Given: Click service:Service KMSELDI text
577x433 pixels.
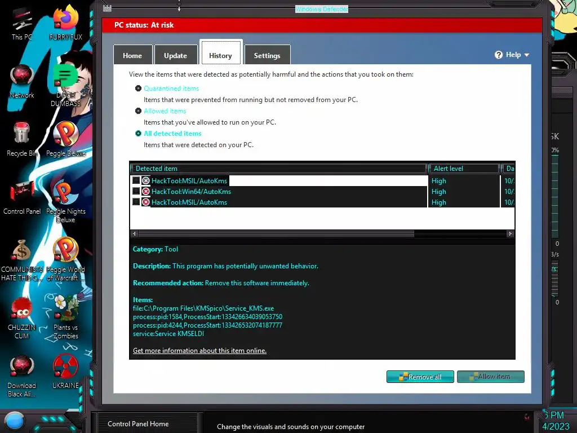Looking at the screenshot, I should [x=168, y=334].
